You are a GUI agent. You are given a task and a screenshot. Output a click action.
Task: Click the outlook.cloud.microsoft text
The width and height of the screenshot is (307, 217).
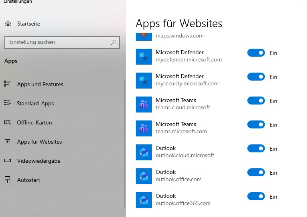point(185,155)
